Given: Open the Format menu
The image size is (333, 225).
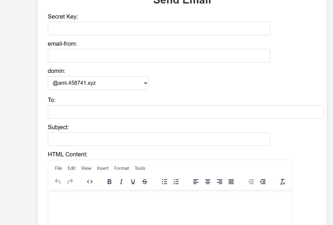Looking at the screenshot, I should 122,168.
